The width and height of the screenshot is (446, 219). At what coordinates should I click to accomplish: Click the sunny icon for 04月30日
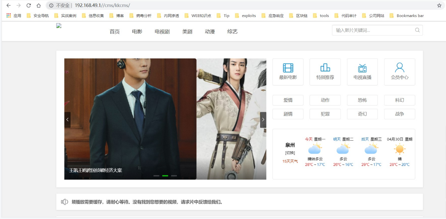[x=400, y=149]
